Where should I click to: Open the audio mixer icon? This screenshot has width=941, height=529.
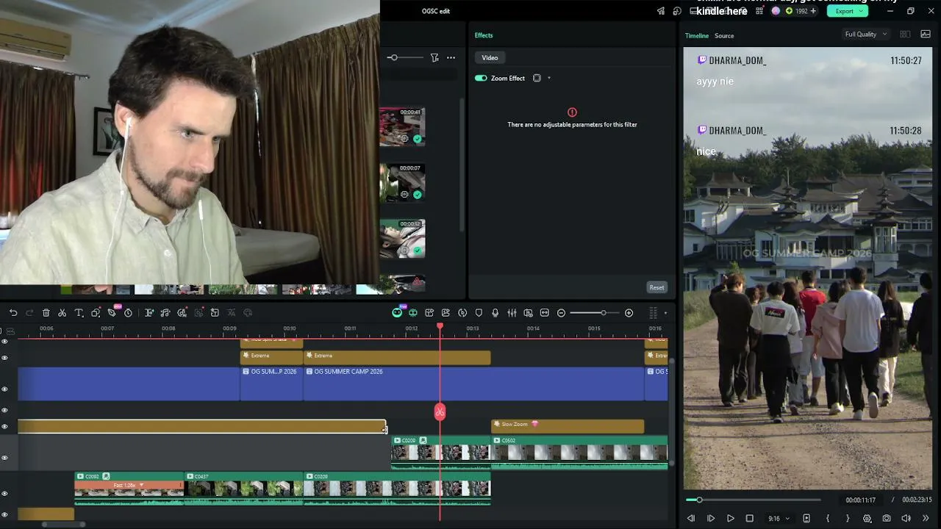512,313
